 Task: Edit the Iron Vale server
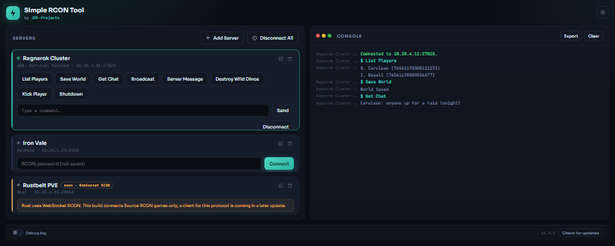[x=280, y=143]
